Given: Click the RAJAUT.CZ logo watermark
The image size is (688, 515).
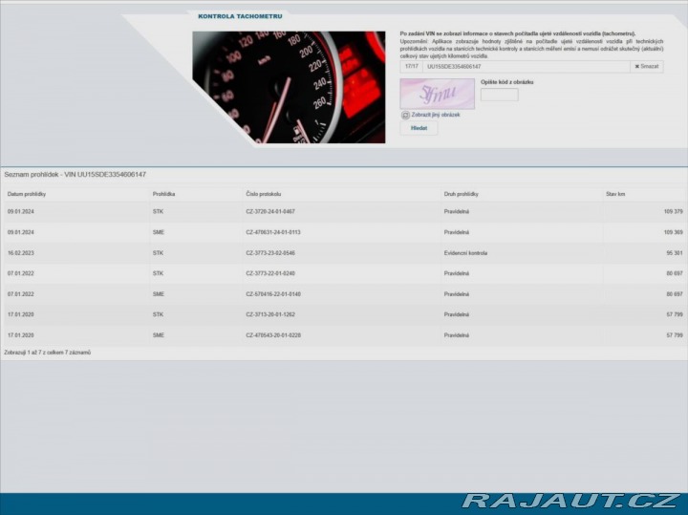Looking at the screenshot, I should pos(571,501).
